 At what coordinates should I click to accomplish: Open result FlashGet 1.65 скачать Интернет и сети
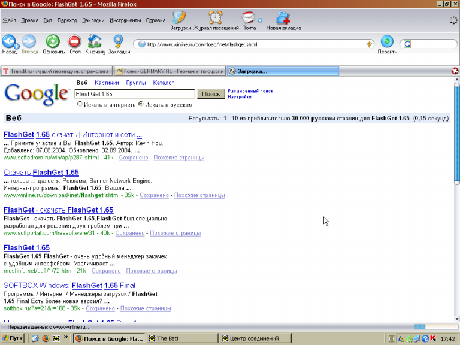click(72, 135)
